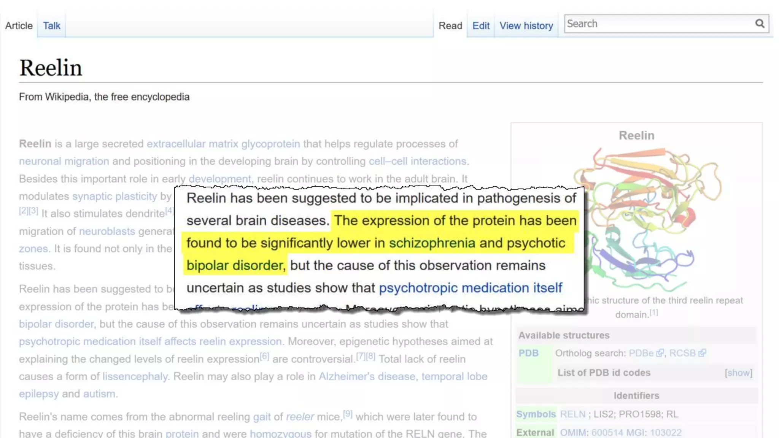Open the extracellular matrix link

pos(192,144)
